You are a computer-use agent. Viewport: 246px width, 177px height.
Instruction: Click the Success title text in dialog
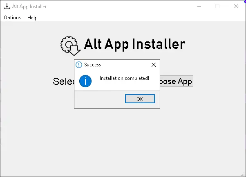pyautogui.click(x=92, y=65)
